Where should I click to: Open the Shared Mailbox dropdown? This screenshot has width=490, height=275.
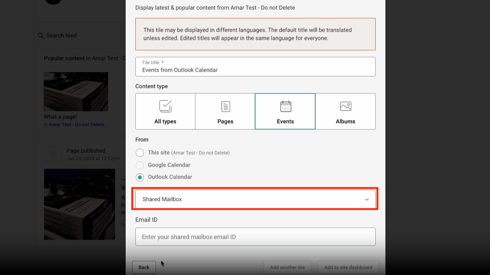pos(255,199)
